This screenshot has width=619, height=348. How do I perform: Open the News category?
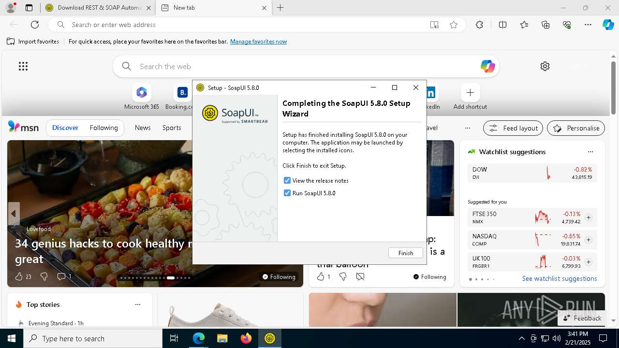click(143, 128)
